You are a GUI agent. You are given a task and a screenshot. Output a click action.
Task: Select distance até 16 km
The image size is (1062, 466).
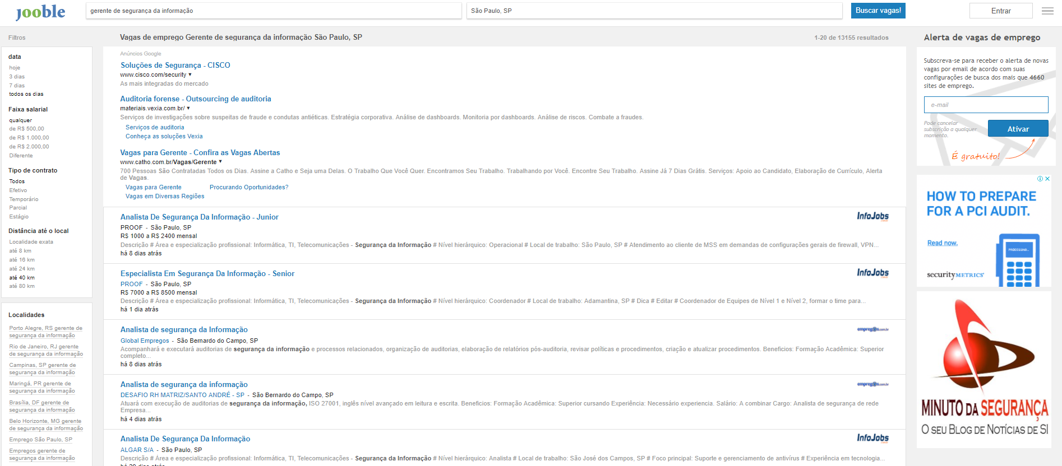22,260
